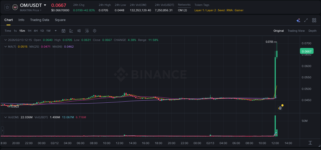Open the Binance AI assistant icon

click(x=298, y=20)
